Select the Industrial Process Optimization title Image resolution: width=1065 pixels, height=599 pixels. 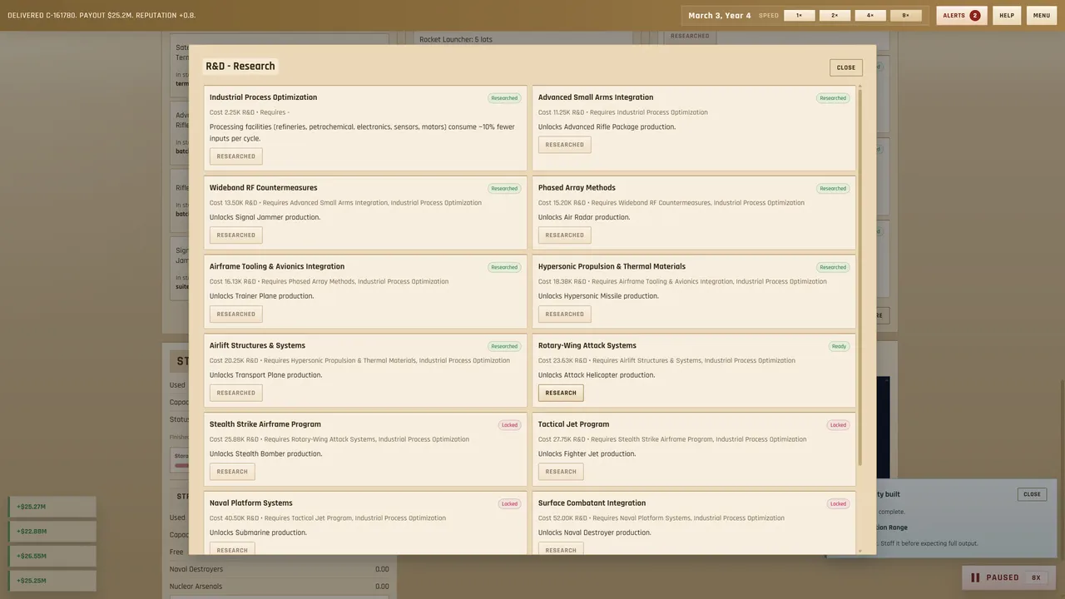263,97
